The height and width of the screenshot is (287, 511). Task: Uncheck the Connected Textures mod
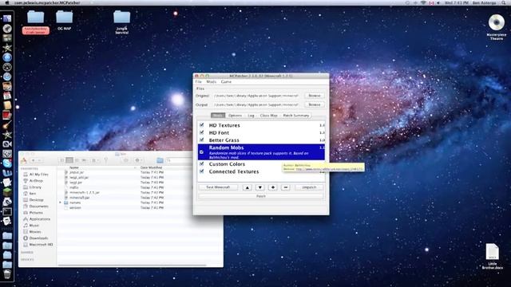coord(202,171)
